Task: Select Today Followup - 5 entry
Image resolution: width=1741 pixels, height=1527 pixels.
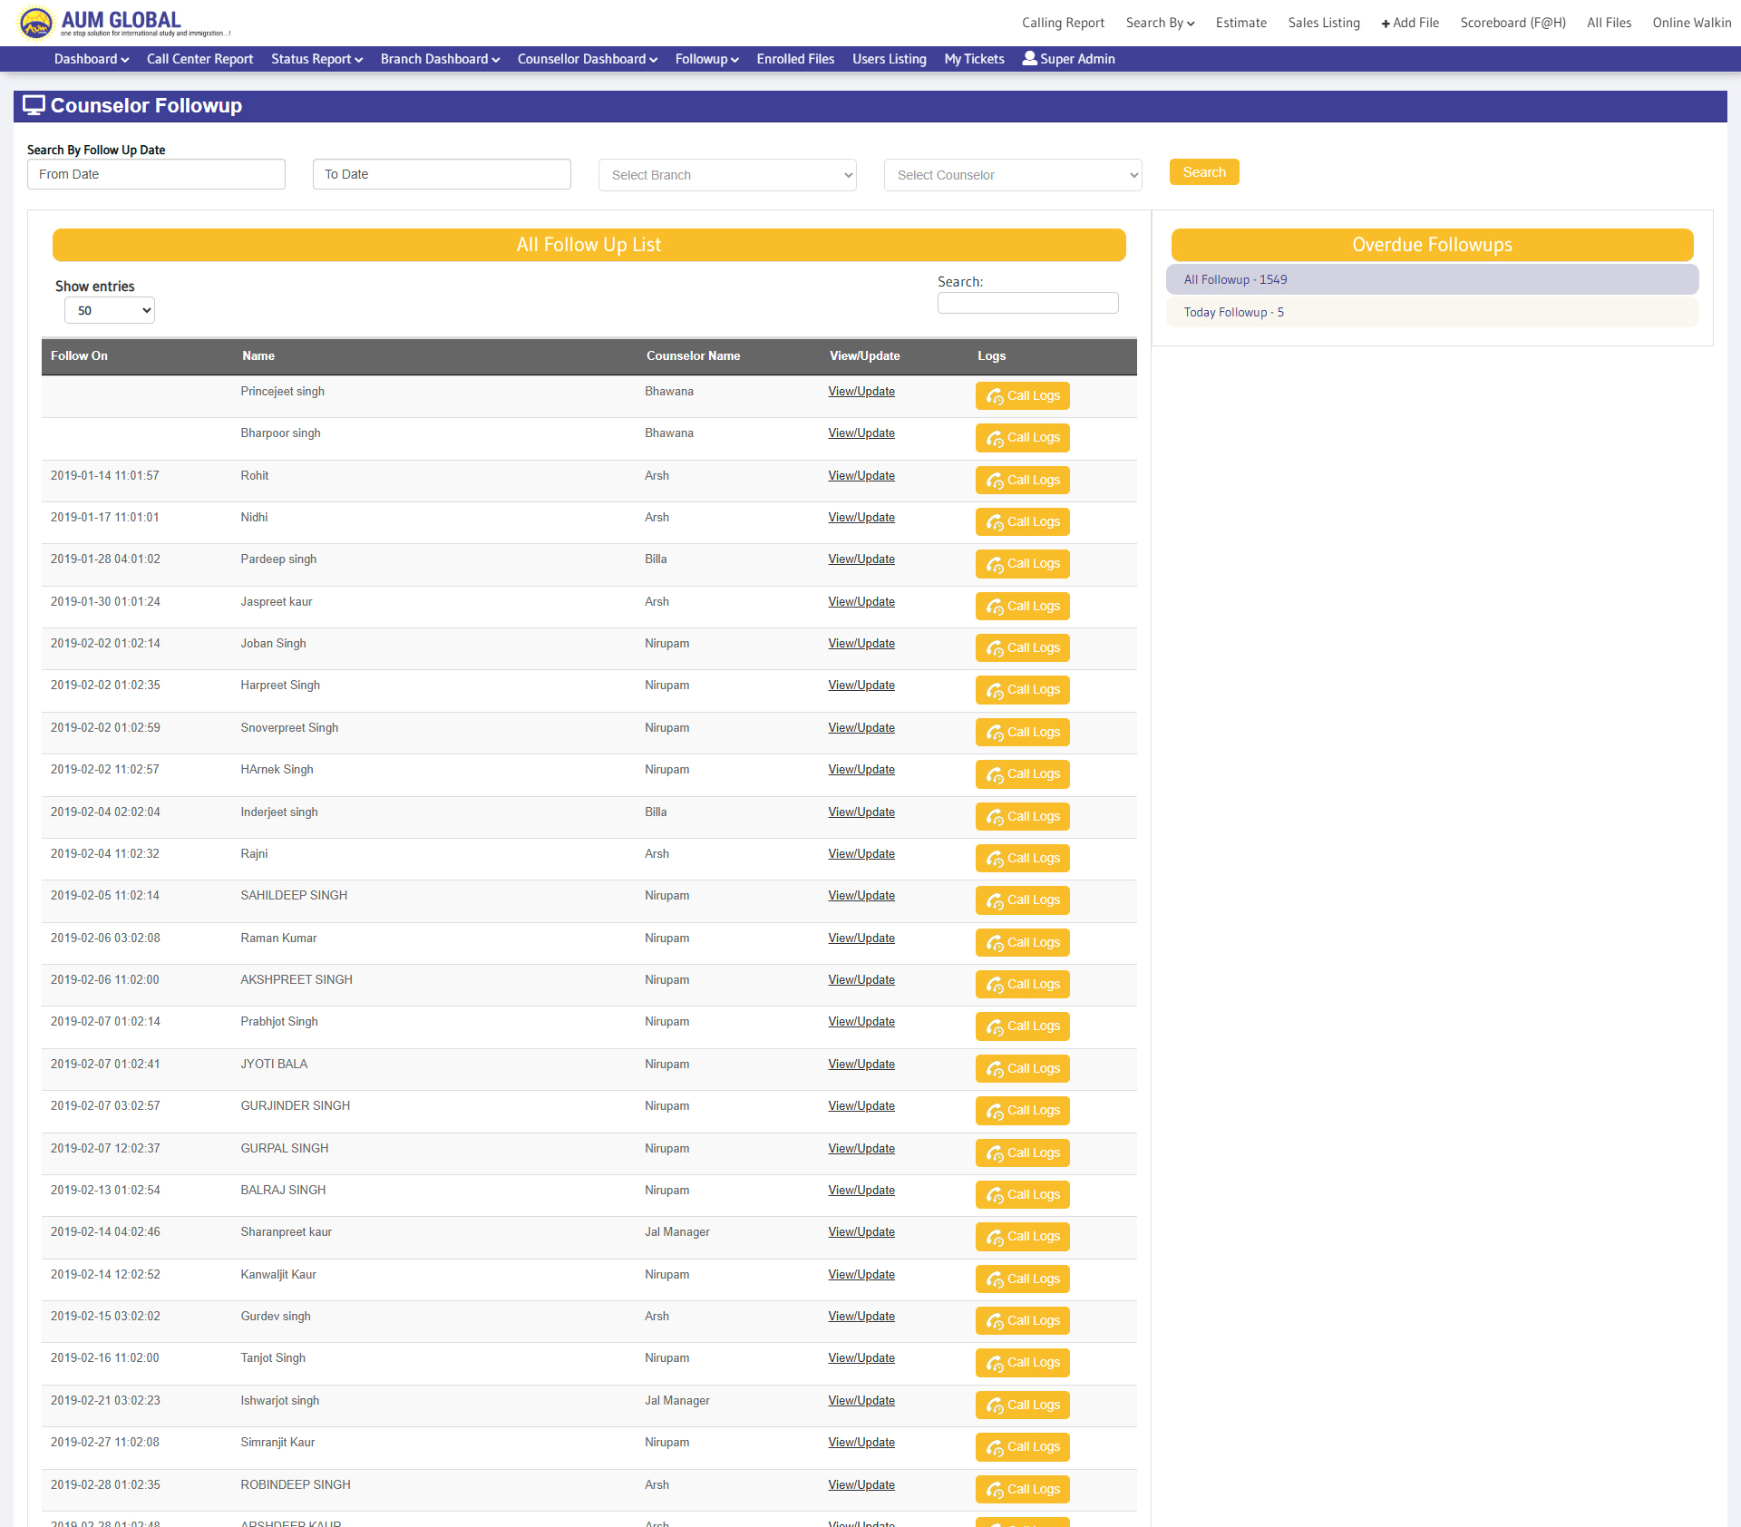Action: [x=1233, y=313]
